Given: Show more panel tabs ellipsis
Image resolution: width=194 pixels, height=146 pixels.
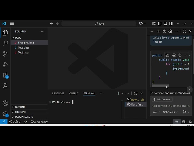Looking at the screenshot, I should tap(100, 93).
